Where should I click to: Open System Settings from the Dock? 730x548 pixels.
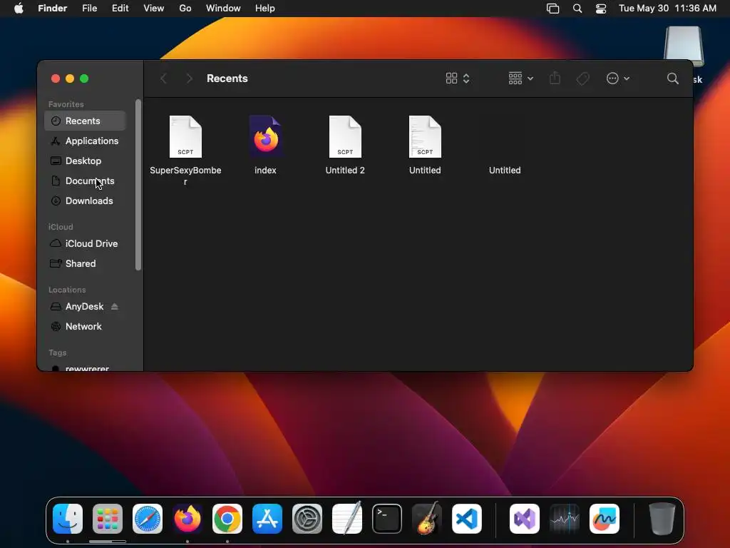point(307,519)
